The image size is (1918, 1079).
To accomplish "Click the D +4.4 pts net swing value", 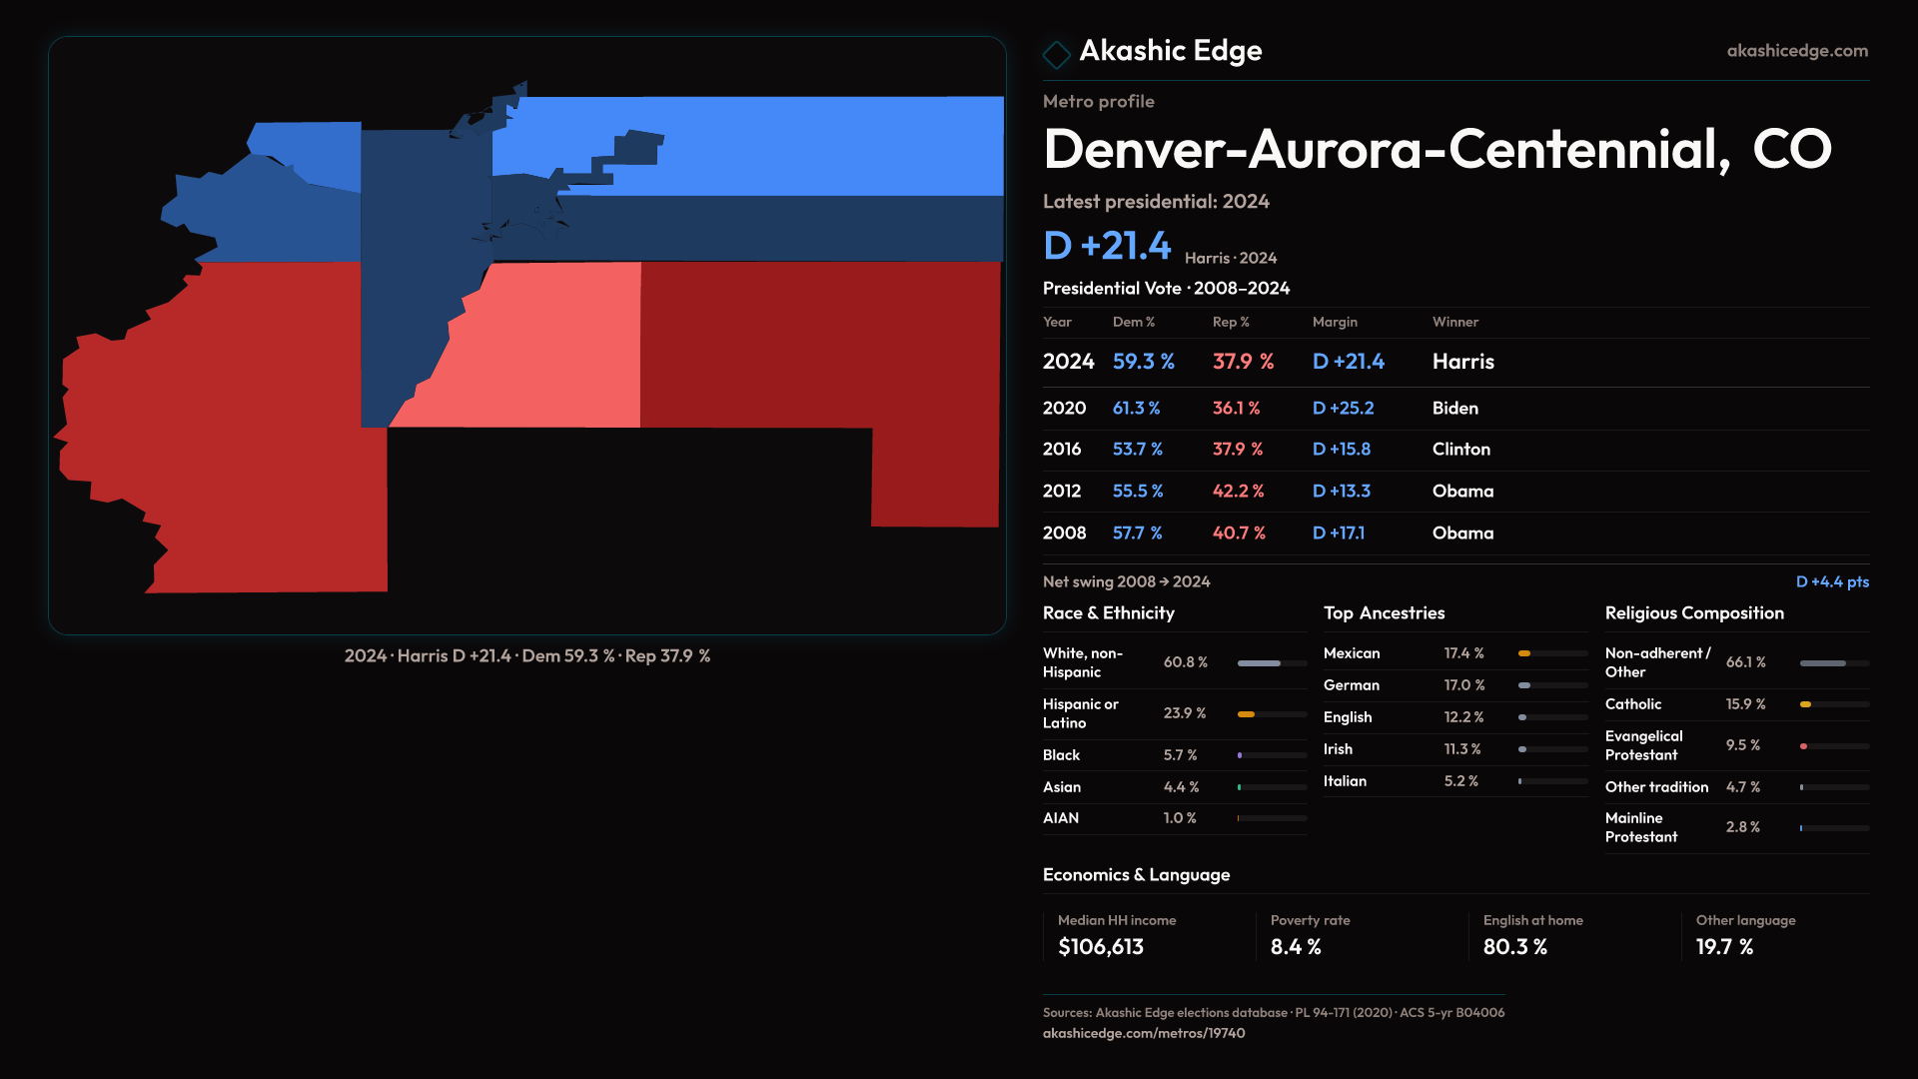I will [1831, 581].
